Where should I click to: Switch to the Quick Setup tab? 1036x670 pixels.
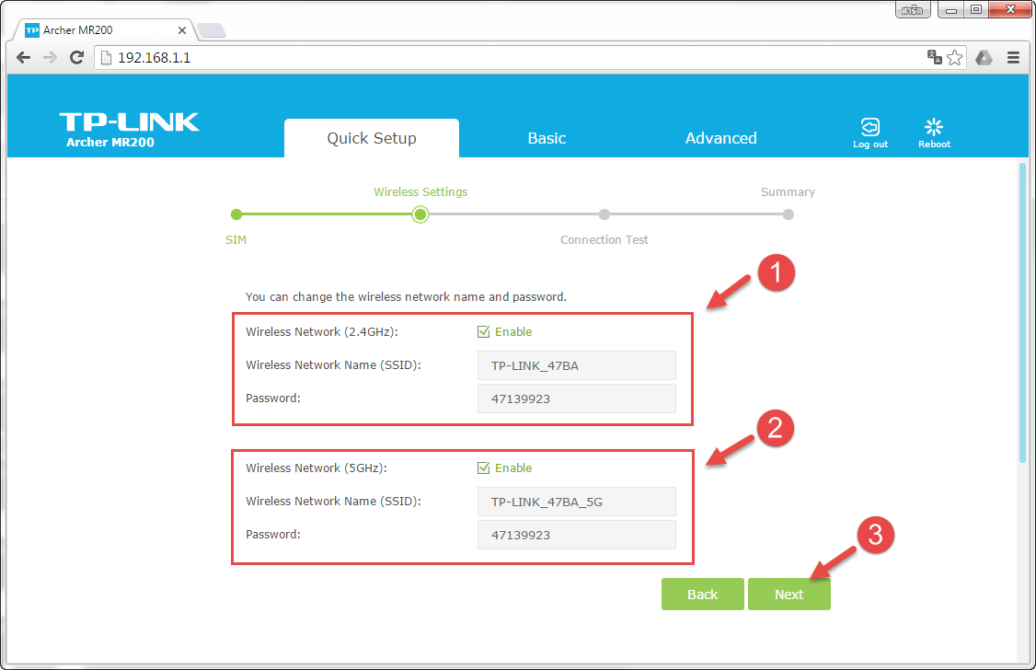(372, 138)
